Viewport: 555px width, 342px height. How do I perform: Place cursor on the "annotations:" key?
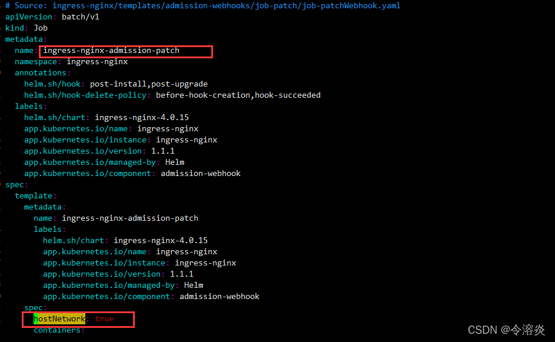tap(41, 72)
